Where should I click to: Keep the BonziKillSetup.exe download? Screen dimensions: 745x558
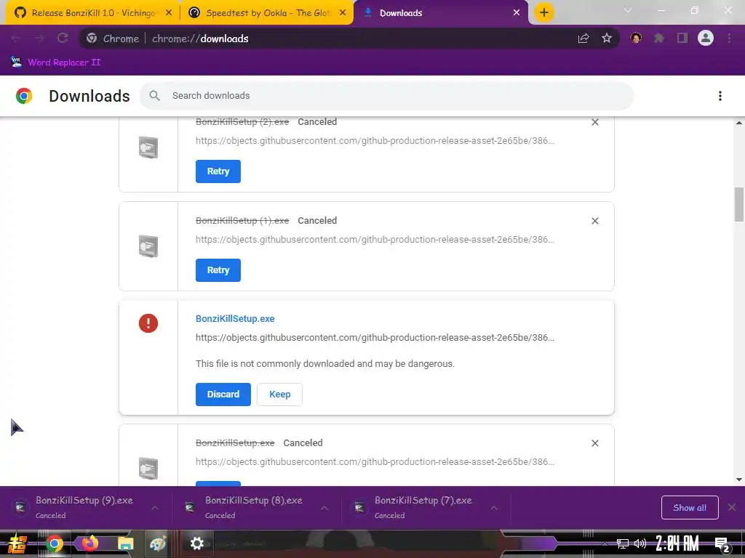click(280, 395)
